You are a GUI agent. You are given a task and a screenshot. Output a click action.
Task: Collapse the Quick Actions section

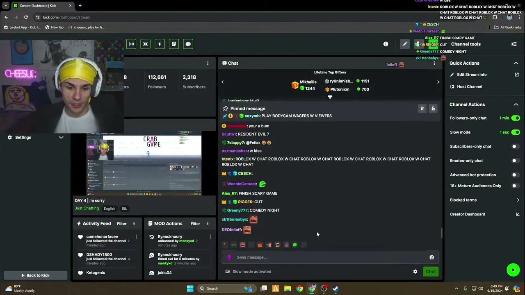coord(516,63)
